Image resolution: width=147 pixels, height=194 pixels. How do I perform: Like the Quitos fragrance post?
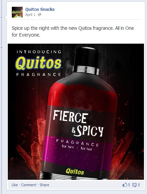[15, 185]
